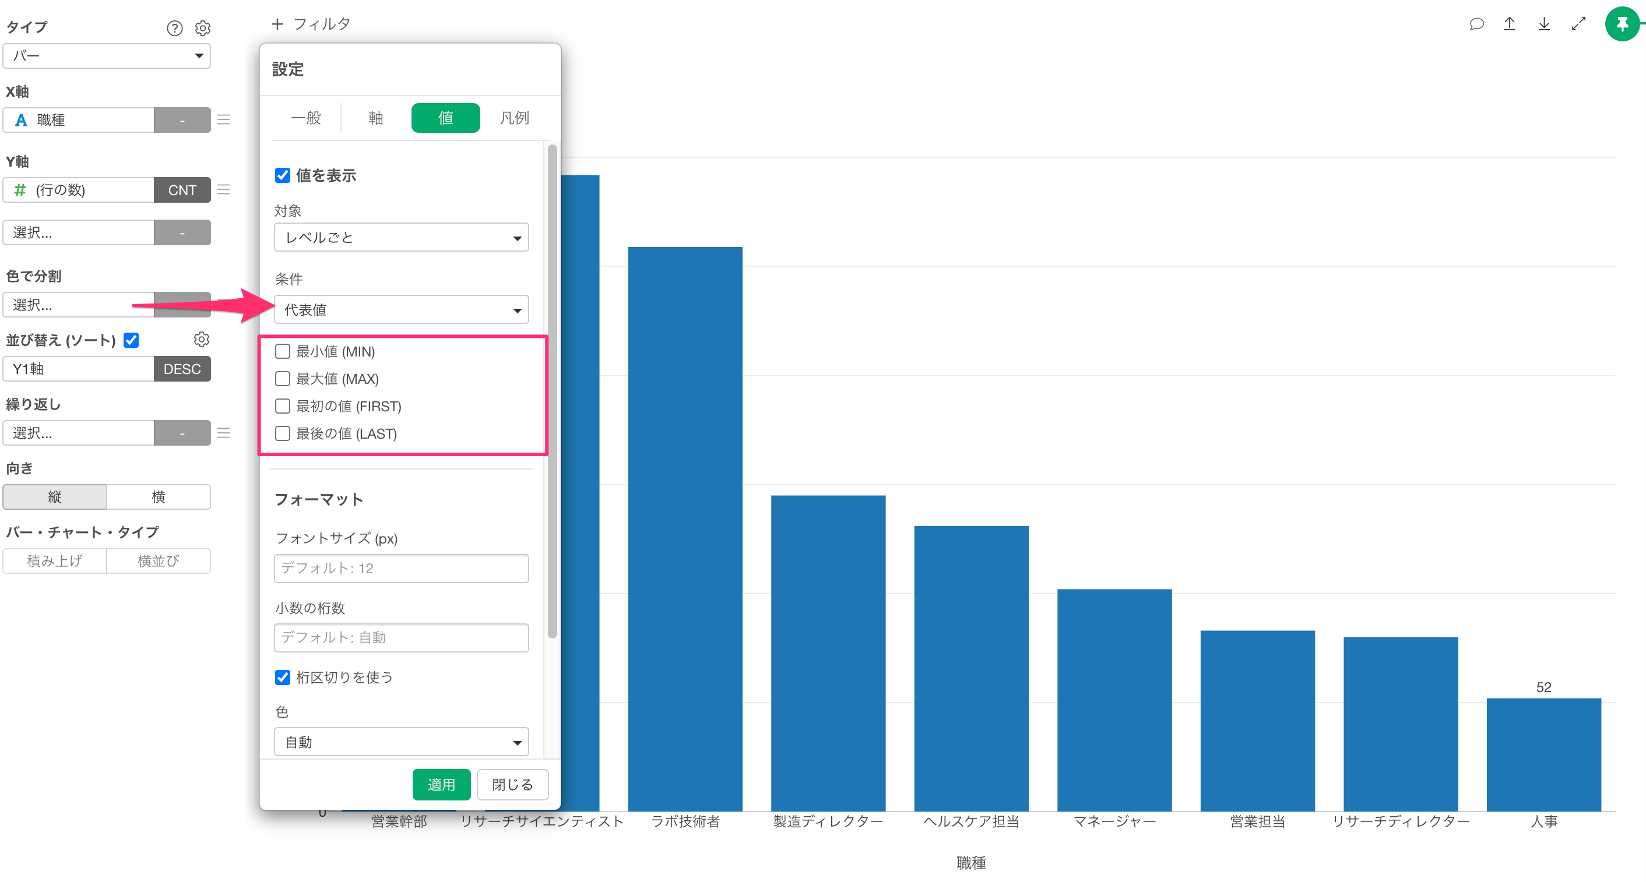Open sort settings gear icon
Screen dimensions: 1646x882
tap(202, 339)
